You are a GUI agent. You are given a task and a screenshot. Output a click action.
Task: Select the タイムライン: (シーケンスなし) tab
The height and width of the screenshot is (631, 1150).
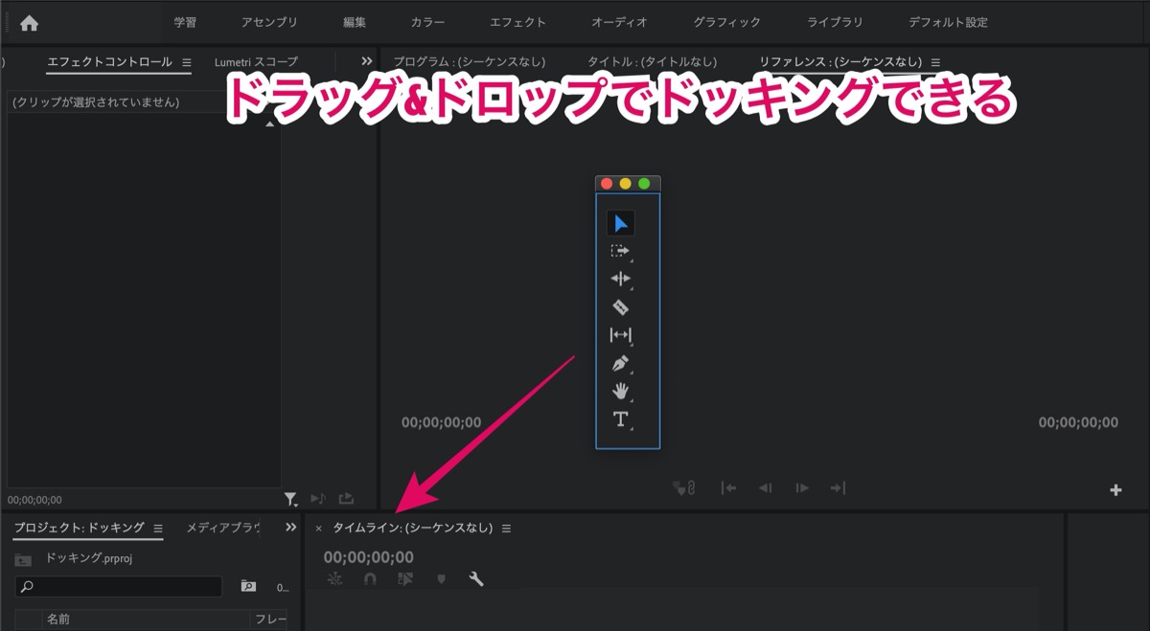412,528
